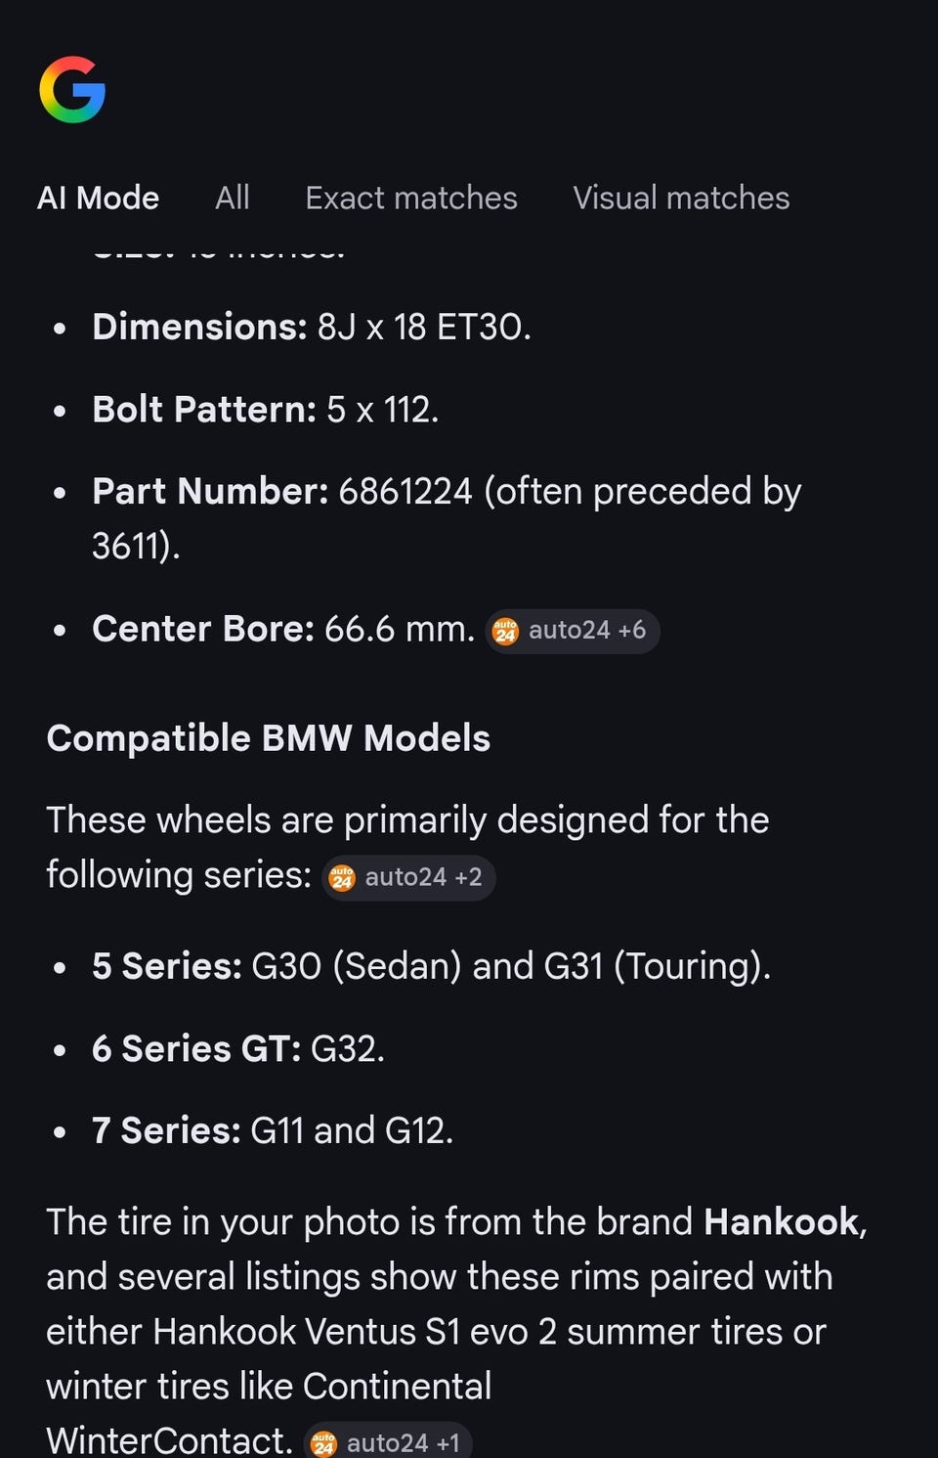Switch to the AI Mode tab
938x1458 pixels.
click(98, 199)
